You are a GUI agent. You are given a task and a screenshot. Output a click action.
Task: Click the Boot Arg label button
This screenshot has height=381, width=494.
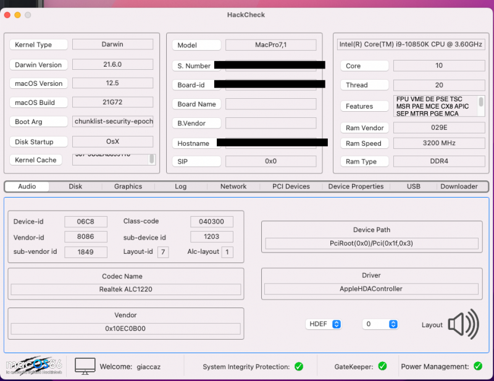pyautogui.click(x=38, y=122)
